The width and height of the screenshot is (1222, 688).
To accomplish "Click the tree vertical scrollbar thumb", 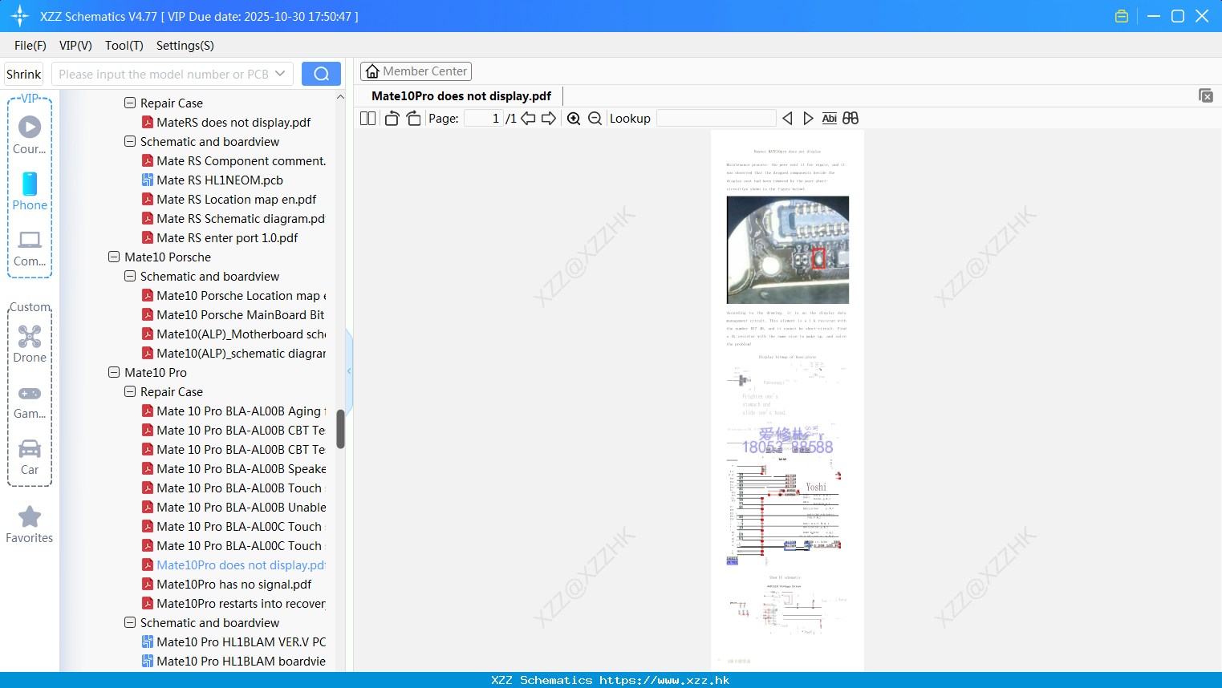I will [340, 429].
